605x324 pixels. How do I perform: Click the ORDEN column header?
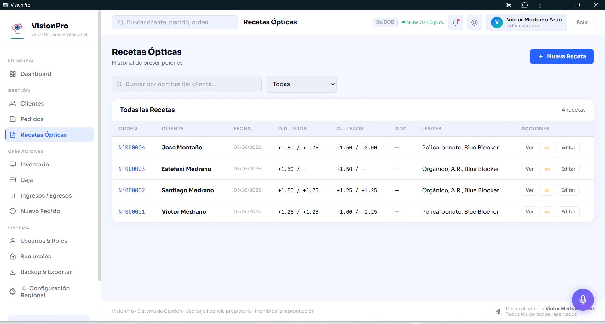pyautogui.click(x=128, y=129)
